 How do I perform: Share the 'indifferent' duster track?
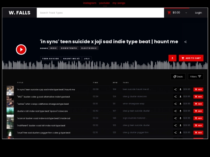175,126
